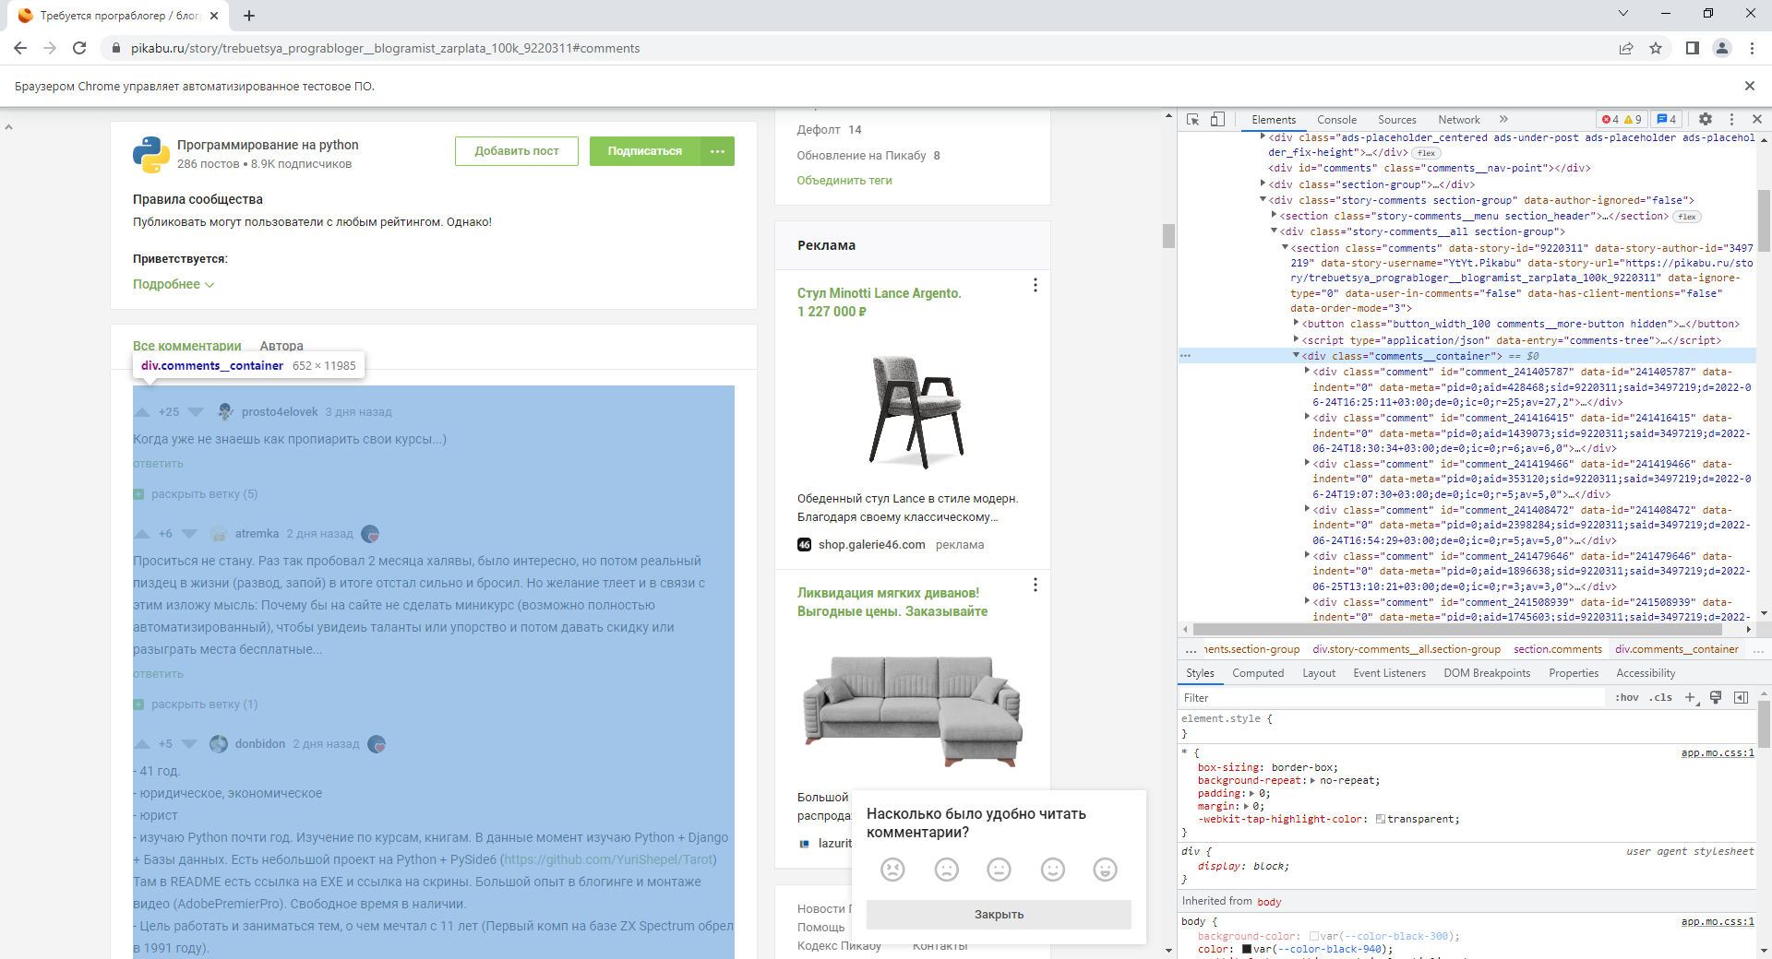Click the blue issues counter badge

coord(1667,119)
